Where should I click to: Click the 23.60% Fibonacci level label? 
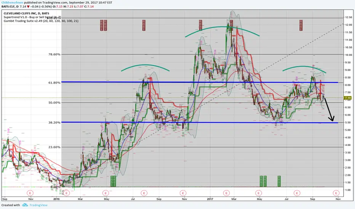(x=54, y=147)
